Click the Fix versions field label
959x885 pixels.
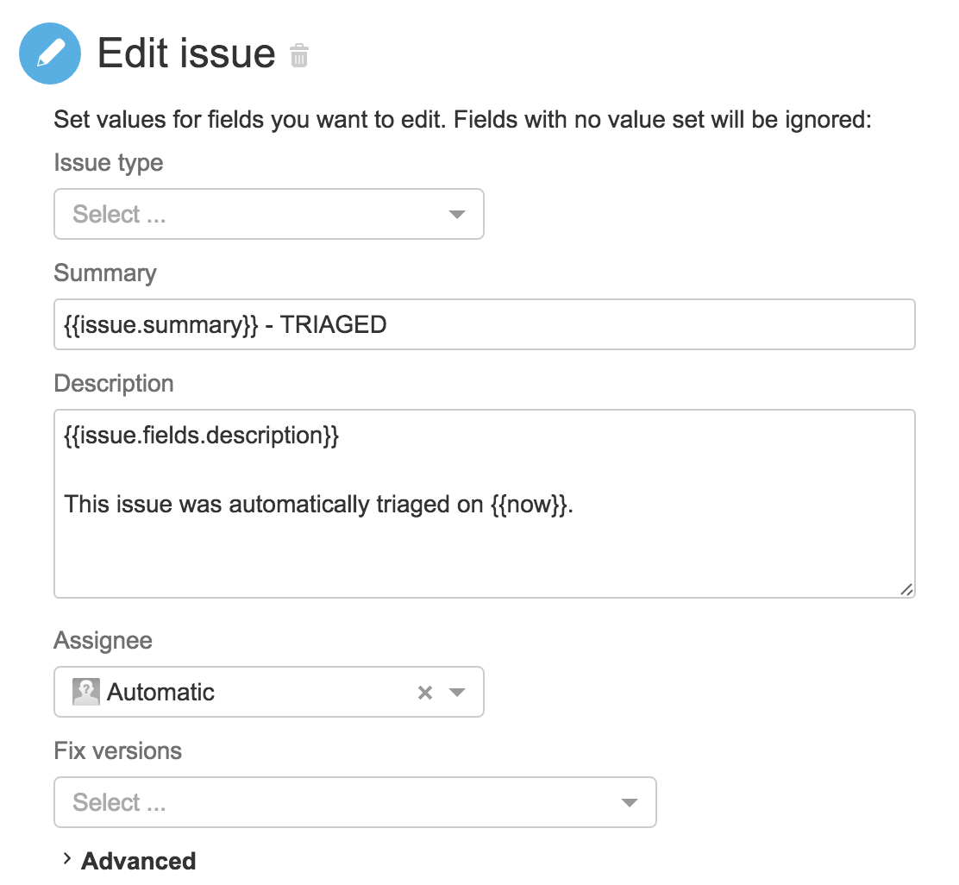pos(117,750)
